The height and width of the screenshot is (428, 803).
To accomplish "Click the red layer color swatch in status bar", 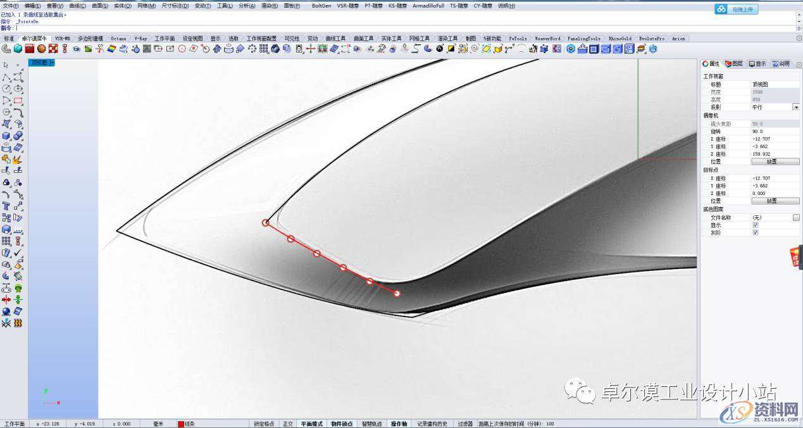I will tap(181, 424).
